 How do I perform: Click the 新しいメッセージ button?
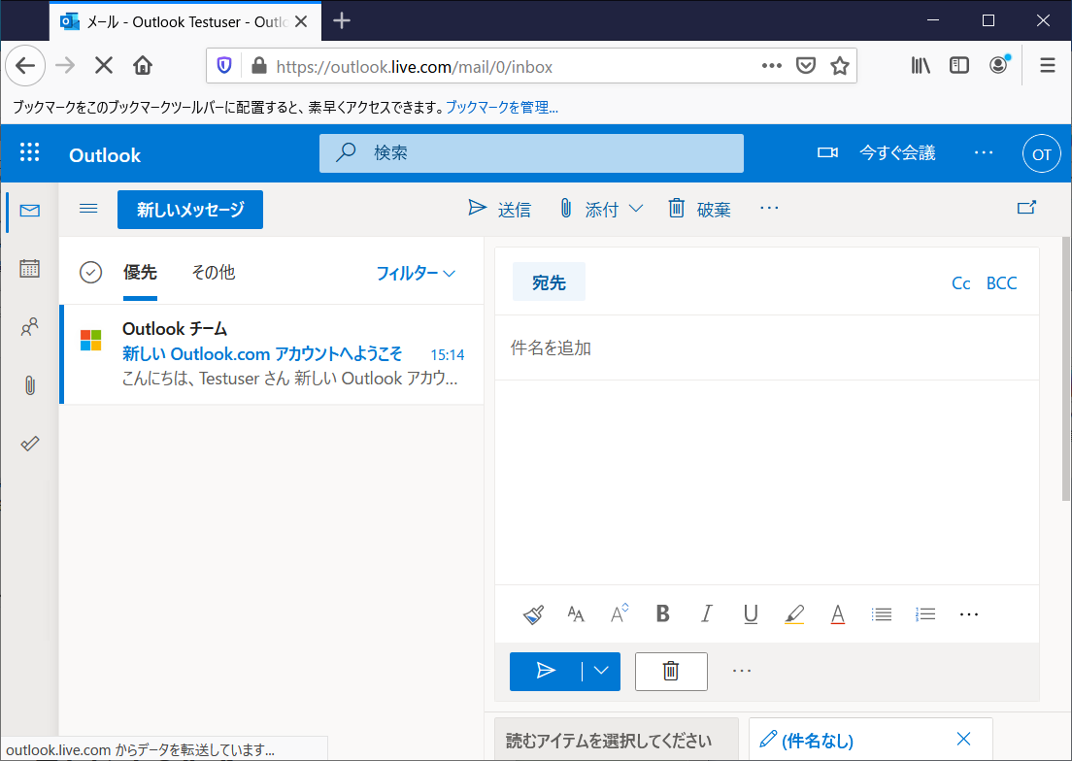point(189,209)
